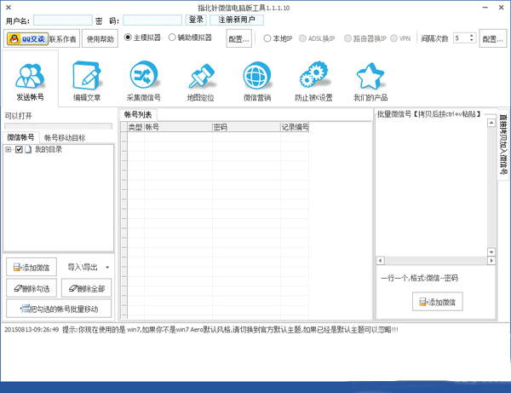Click 添加微信 in the left panel

(32, 267)
